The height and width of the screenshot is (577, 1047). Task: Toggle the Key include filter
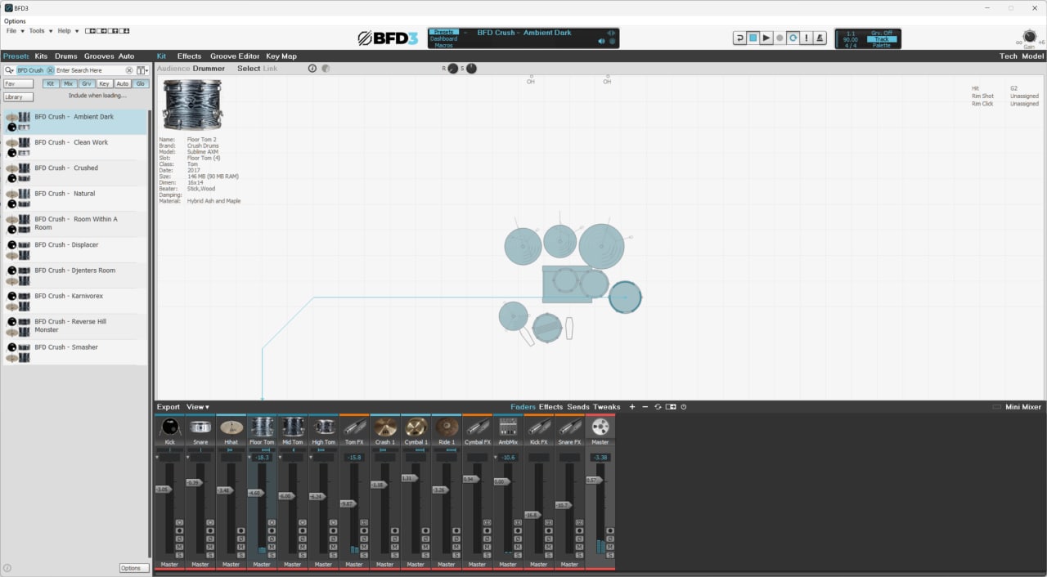click(x=105, y=84)
